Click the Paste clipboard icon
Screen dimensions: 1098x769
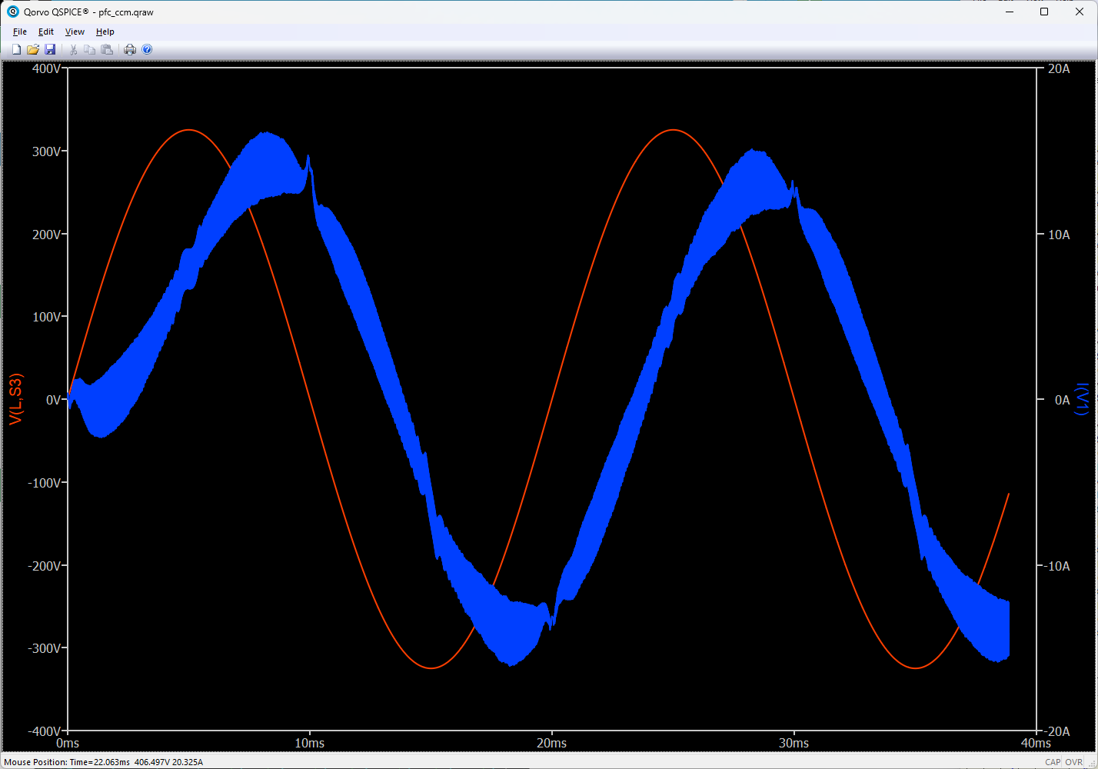coord(107,49)
